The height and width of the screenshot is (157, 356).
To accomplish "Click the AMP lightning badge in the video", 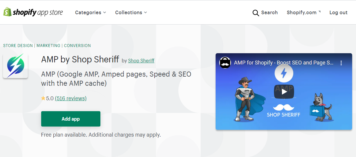I will click(x=284, y=73).
